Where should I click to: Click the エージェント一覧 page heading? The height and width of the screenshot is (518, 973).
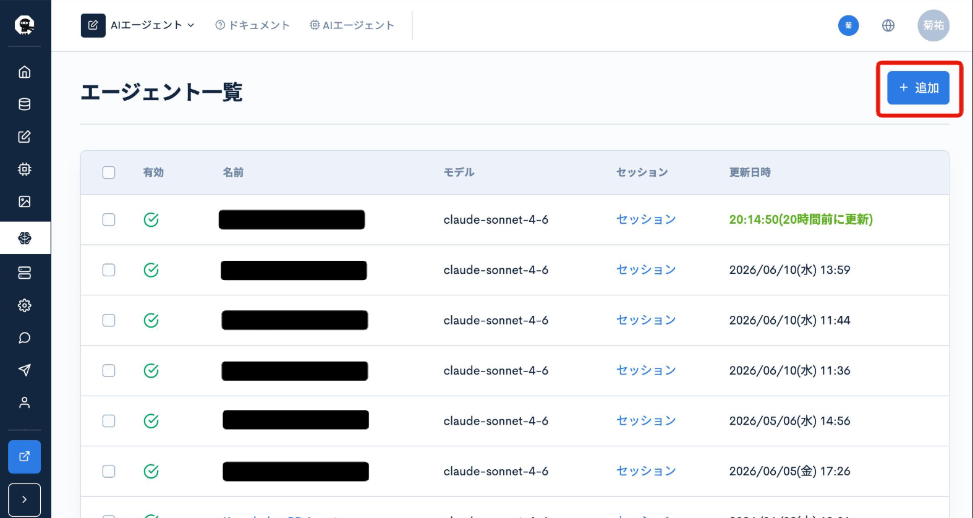click(x=161, y=92)
